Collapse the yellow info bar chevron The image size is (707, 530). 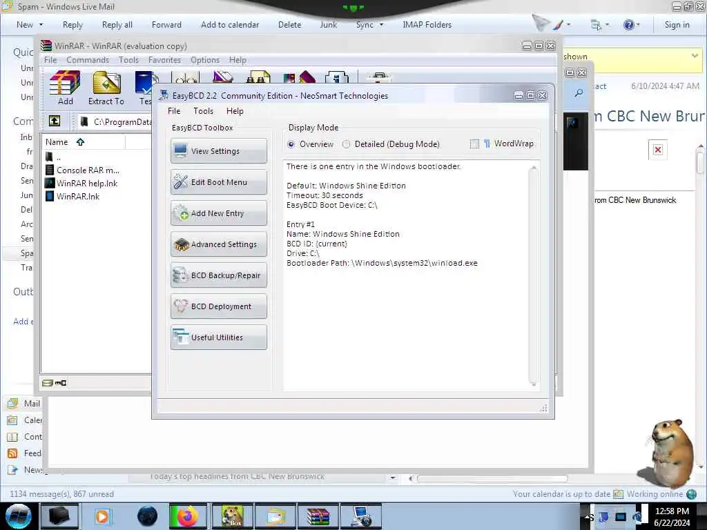695,56
